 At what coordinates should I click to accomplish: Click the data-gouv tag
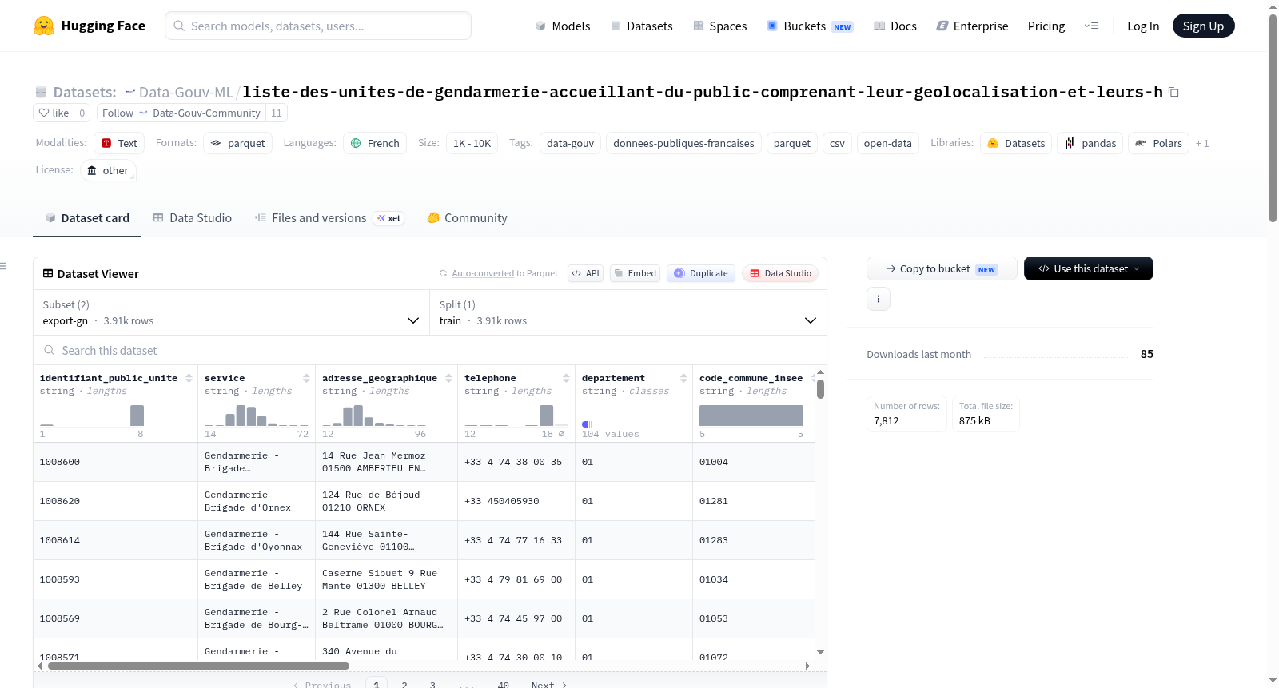[570, 143]
